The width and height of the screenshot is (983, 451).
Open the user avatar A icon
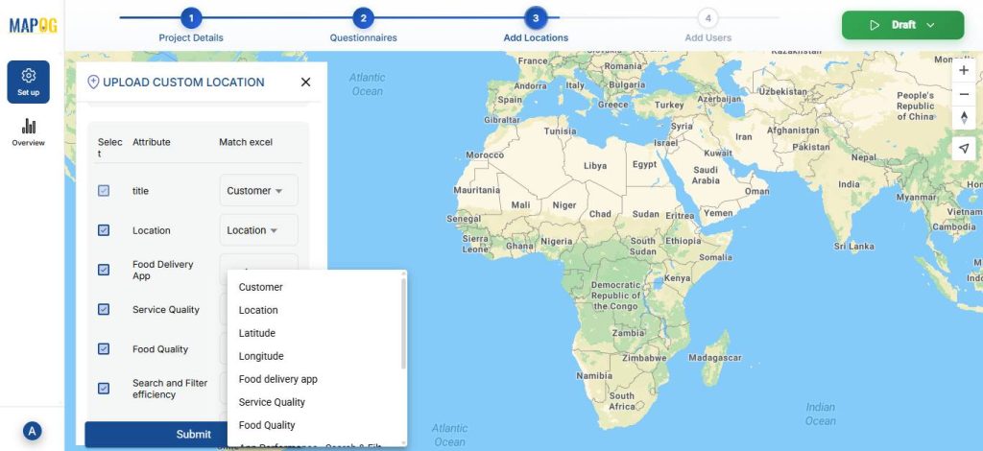pyautogui.click(x=32, y=431)
